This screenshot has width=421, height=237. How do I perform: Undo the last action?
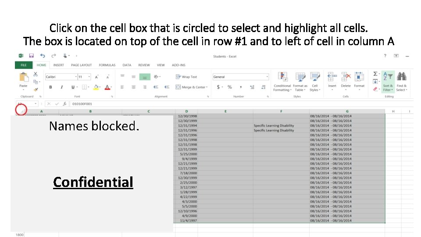click(x=43, y=56)
